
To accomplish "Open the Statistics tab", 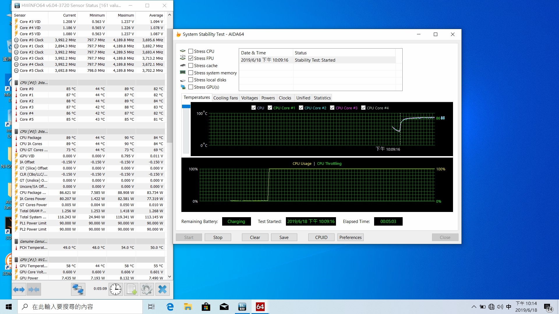I will [322, 98].
